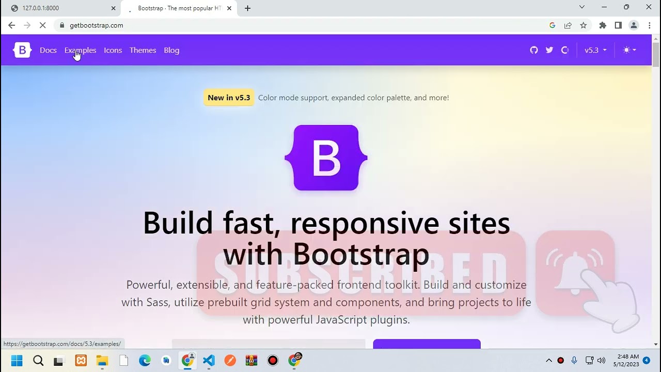Click scrollbar up arrow

point(656,38)
